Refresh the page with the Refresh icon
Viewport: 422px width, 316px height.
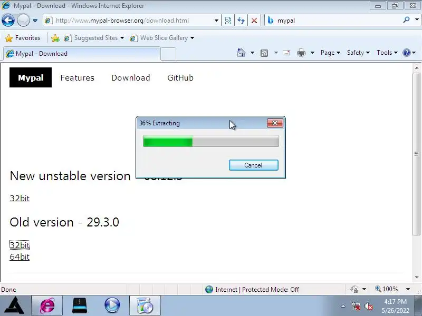(241, 21)
